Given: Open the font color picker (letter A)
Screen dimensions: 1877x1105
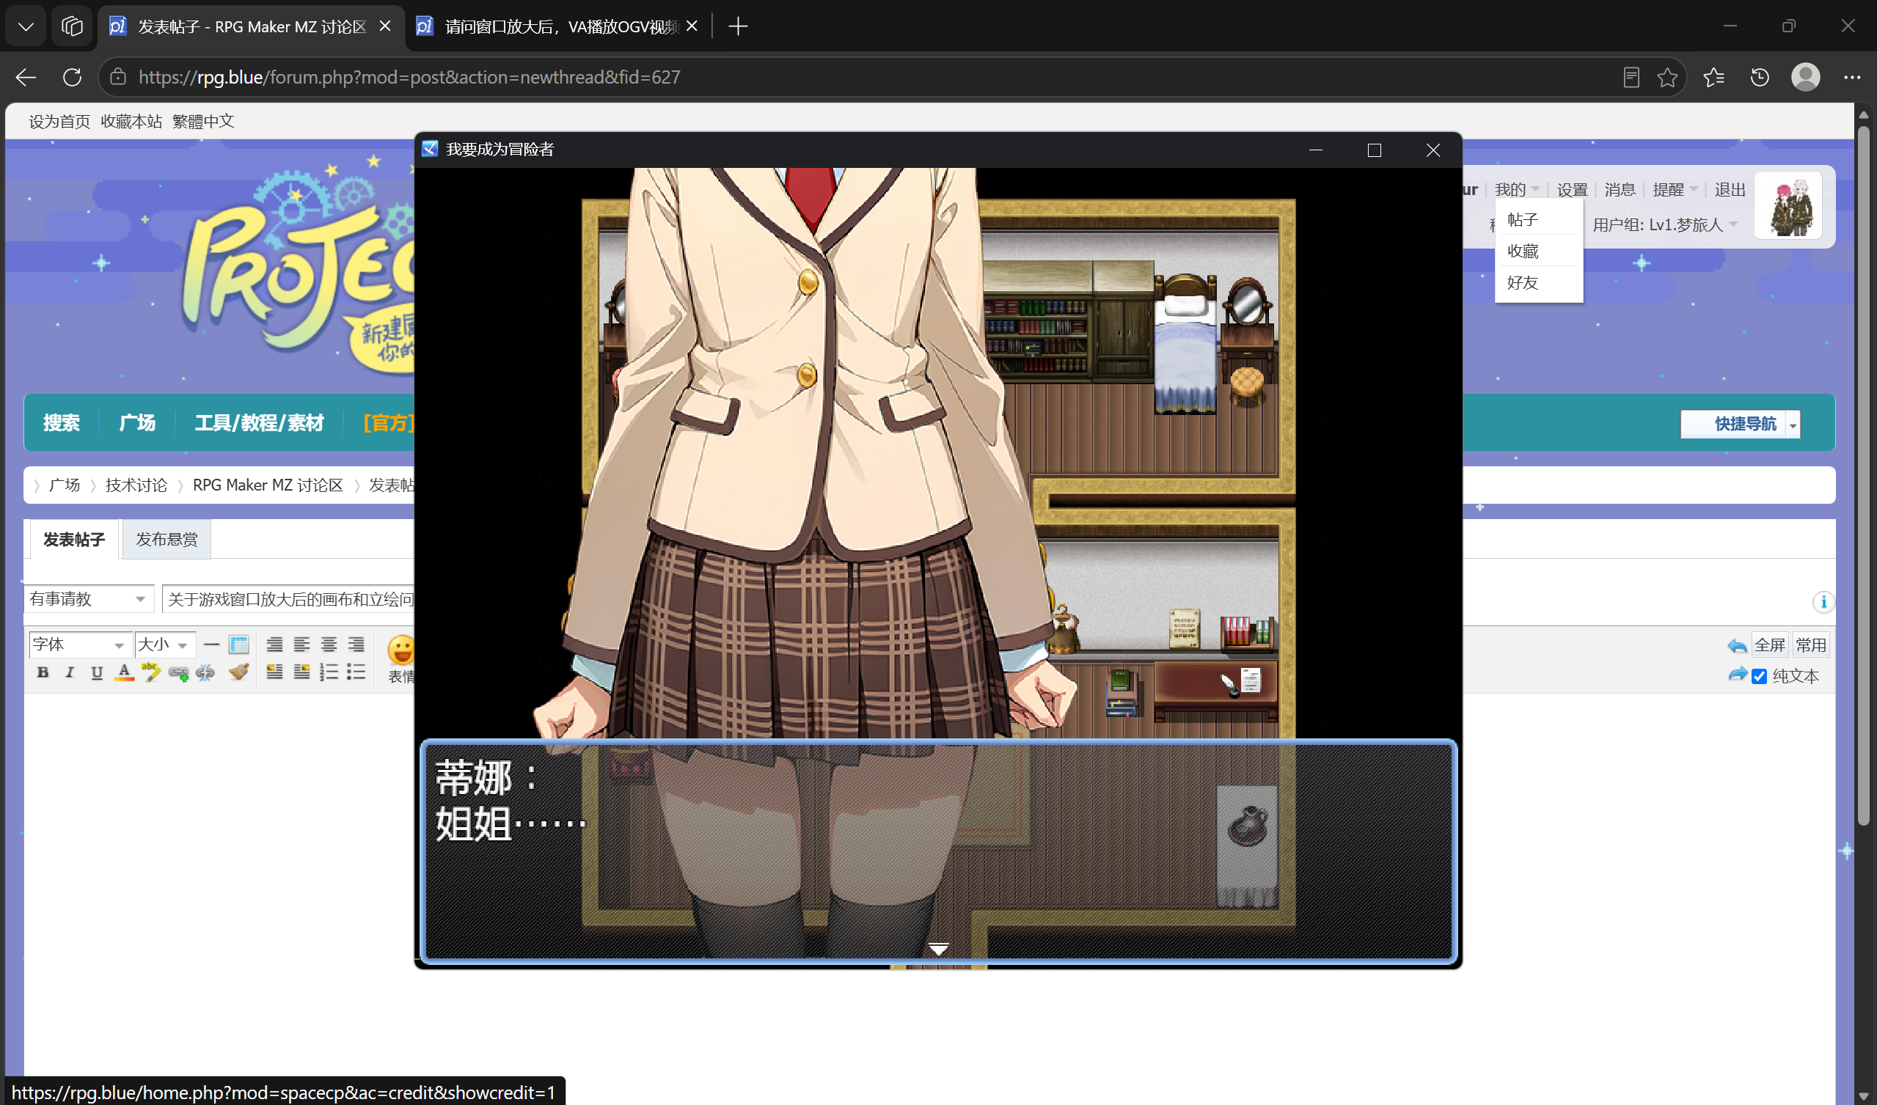Looking at the screenshot, I should 125,672.
